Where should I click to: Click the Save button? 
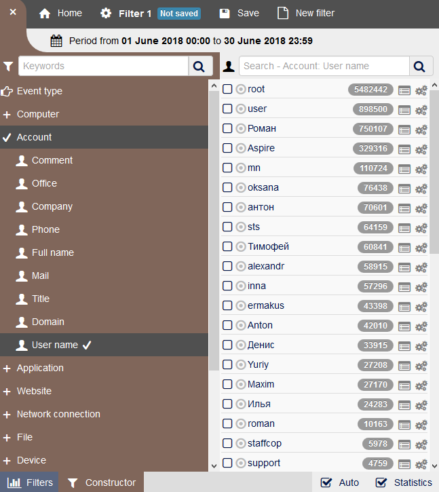pos(239,13)
